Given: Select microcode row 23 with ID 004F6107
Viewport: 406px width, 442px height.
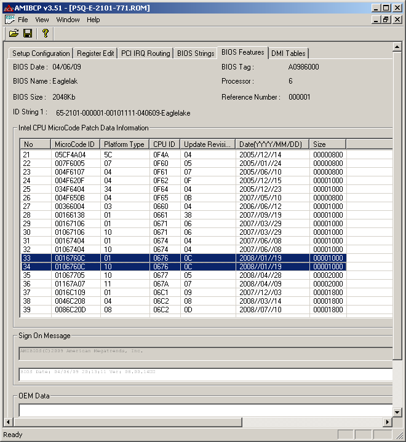Looking at the screenshot, I should coord(184,172).
